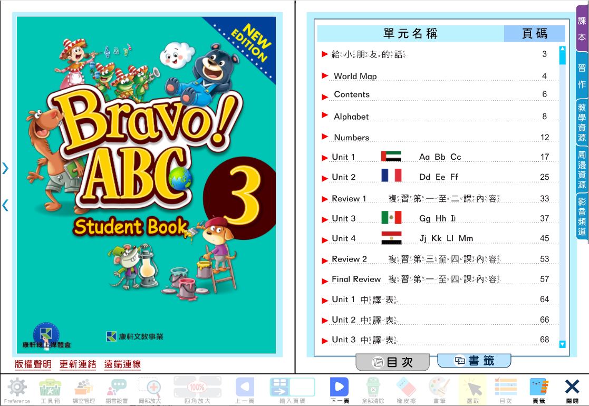Open 頁籤 tabs icon in toolbar

pos(539,391)
